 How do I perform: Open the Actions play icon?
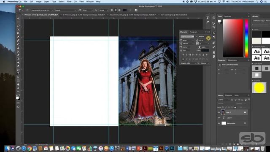[208, 22]
